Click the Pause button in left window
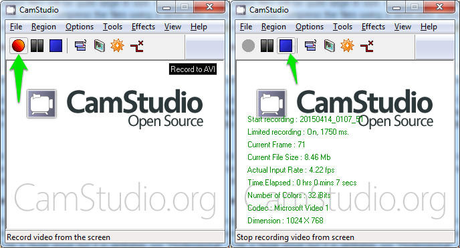Image resolution: width=460 pixels, height=248 pixels. coord(37,46)
